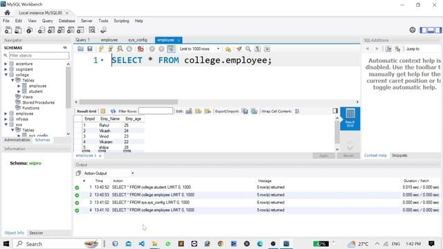Expand the student table node
This screenshot has width=443, height=249.
click(x=19, y=91)
